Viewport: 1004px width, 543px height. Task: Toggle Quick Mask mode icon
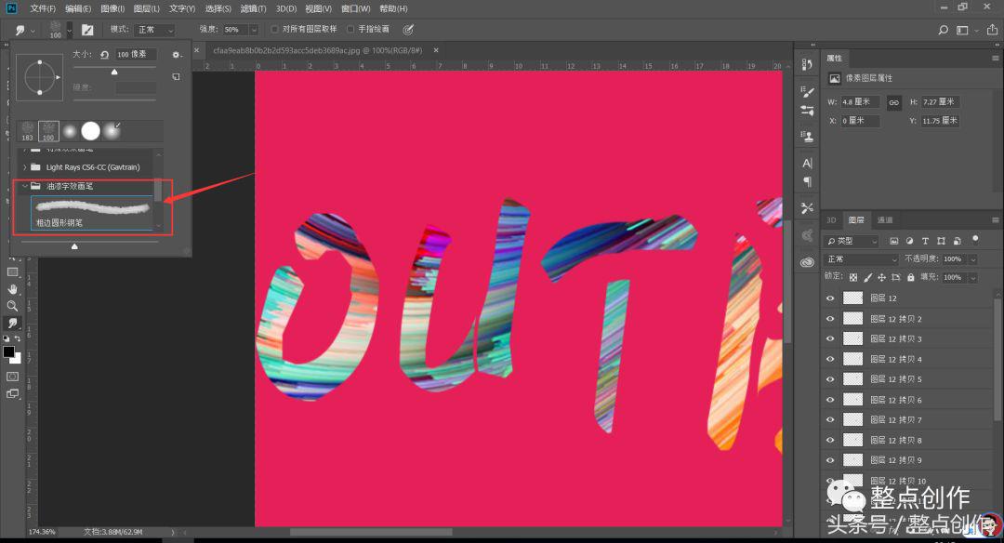coord(12,377)
